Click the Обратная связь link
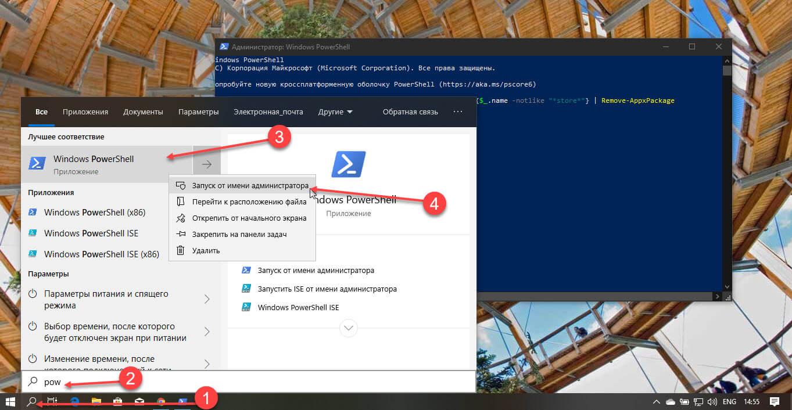 point(410,112)
